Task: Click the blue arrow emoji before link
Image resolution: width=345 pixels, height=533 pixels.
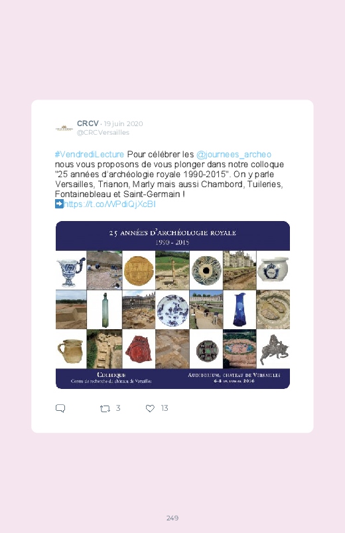Action: 59,204
